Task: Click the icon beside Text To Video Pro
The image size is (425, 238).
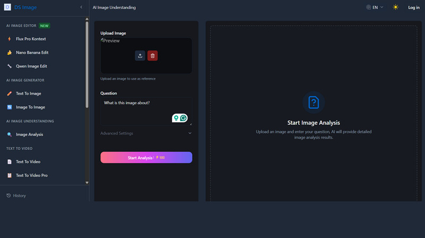Action: (x=10, y=175)
